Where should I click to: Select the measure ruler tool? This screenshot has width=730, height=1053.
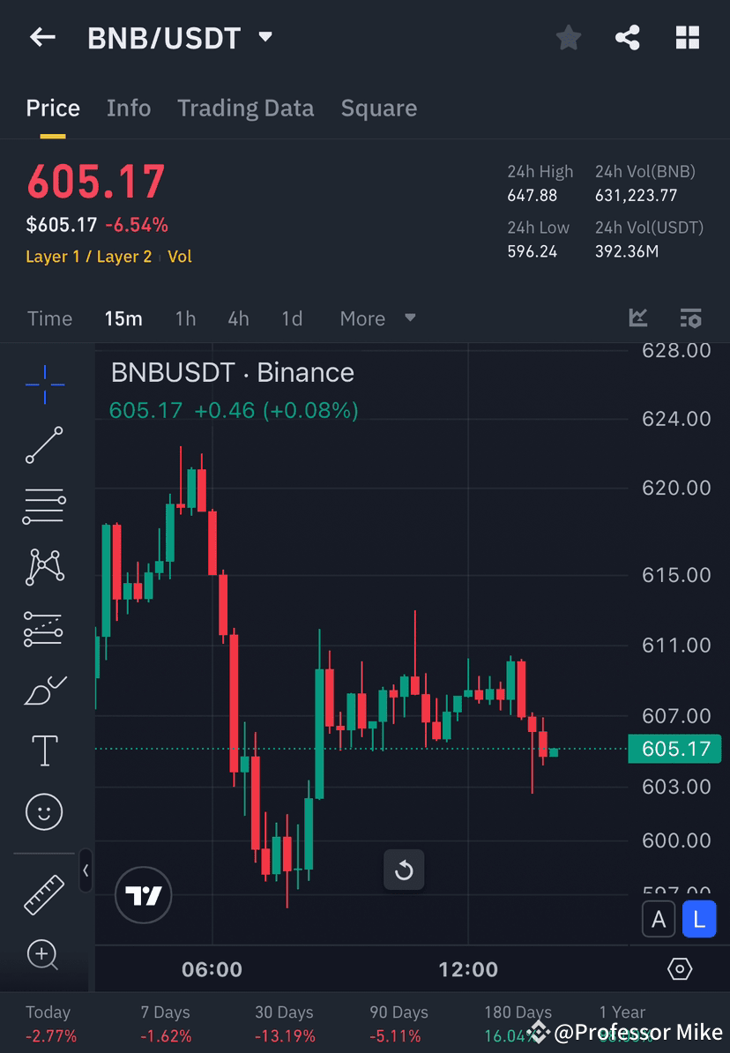pyautogui.click(x=43, y=893)
